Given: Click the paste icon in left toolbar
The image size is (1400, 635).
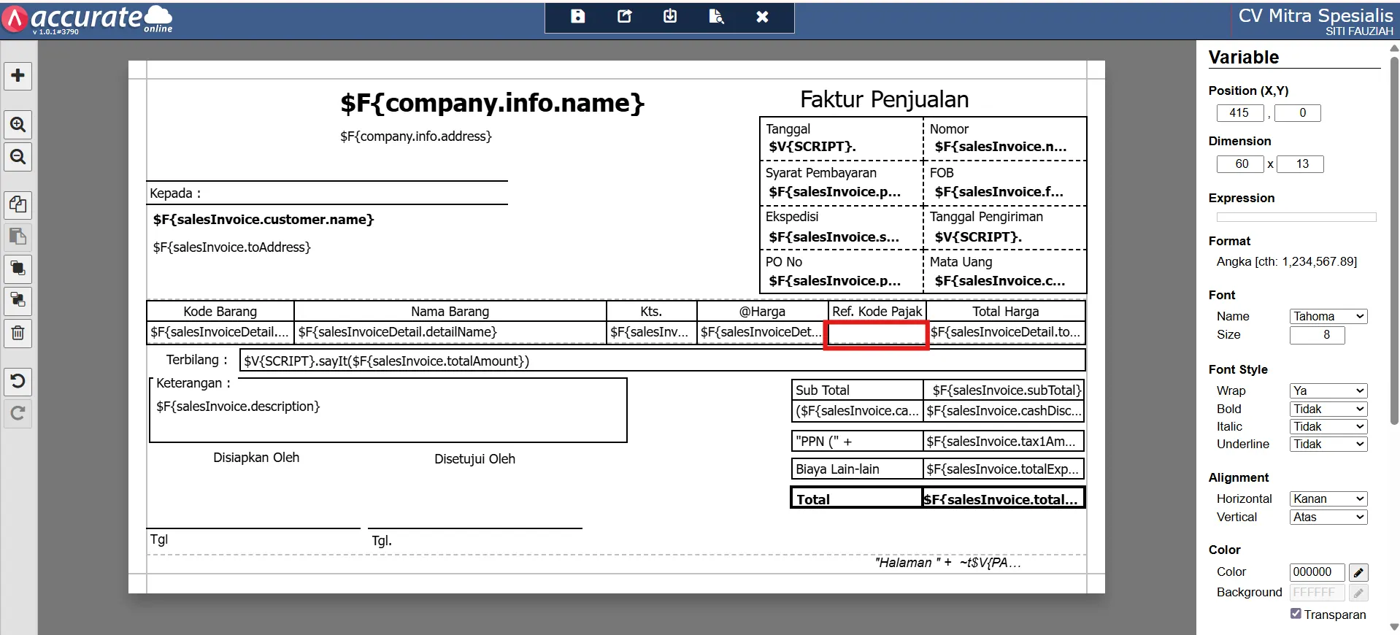Looking at the screenshot, I should (x=18, y=237).
